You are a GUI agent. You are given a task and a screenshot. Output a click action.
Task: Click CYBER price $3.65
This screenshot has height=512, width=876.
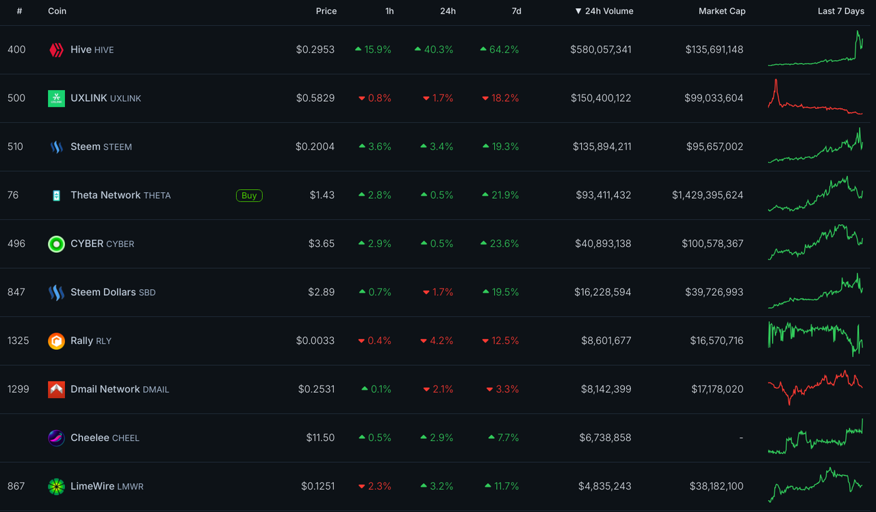tap(322, 244)
